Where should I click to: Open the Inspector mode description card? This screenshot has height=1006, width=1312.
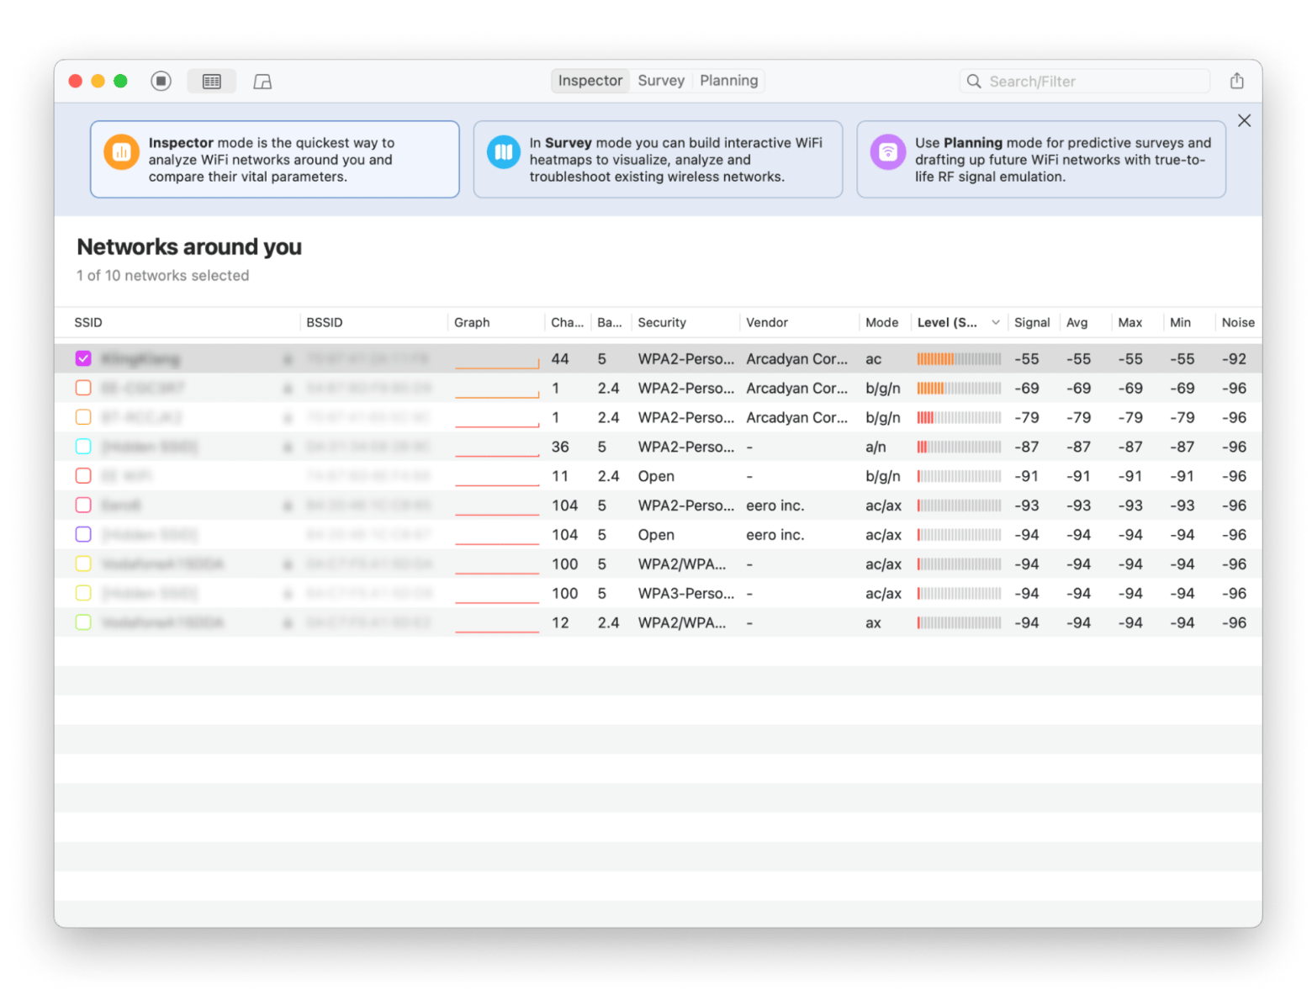275,160
